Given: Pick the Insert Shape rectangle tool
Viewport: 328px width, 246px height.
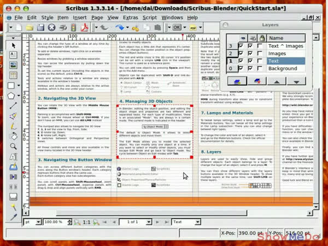Looking at the screenshot, I should coord(11,85).
